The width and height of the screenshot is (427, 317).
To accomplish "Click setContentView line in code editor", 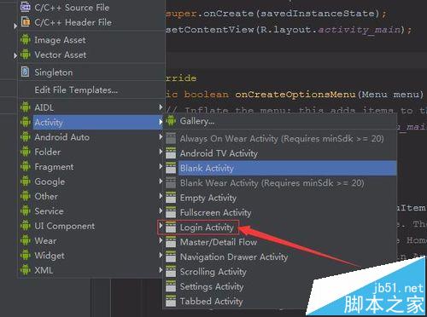I will pos(289,30).
